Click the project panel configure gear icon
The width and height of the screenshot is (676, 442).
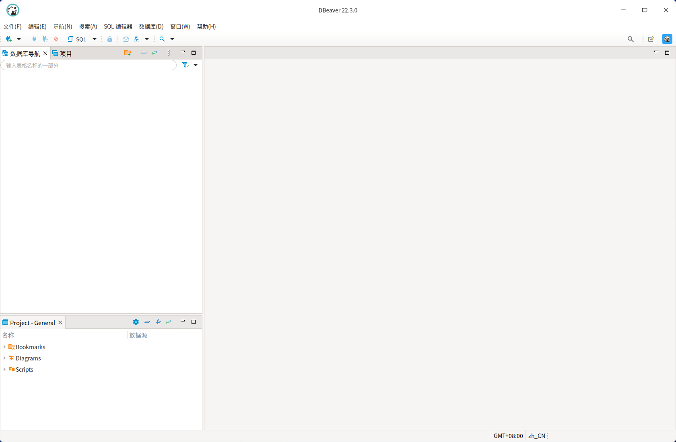136,322
